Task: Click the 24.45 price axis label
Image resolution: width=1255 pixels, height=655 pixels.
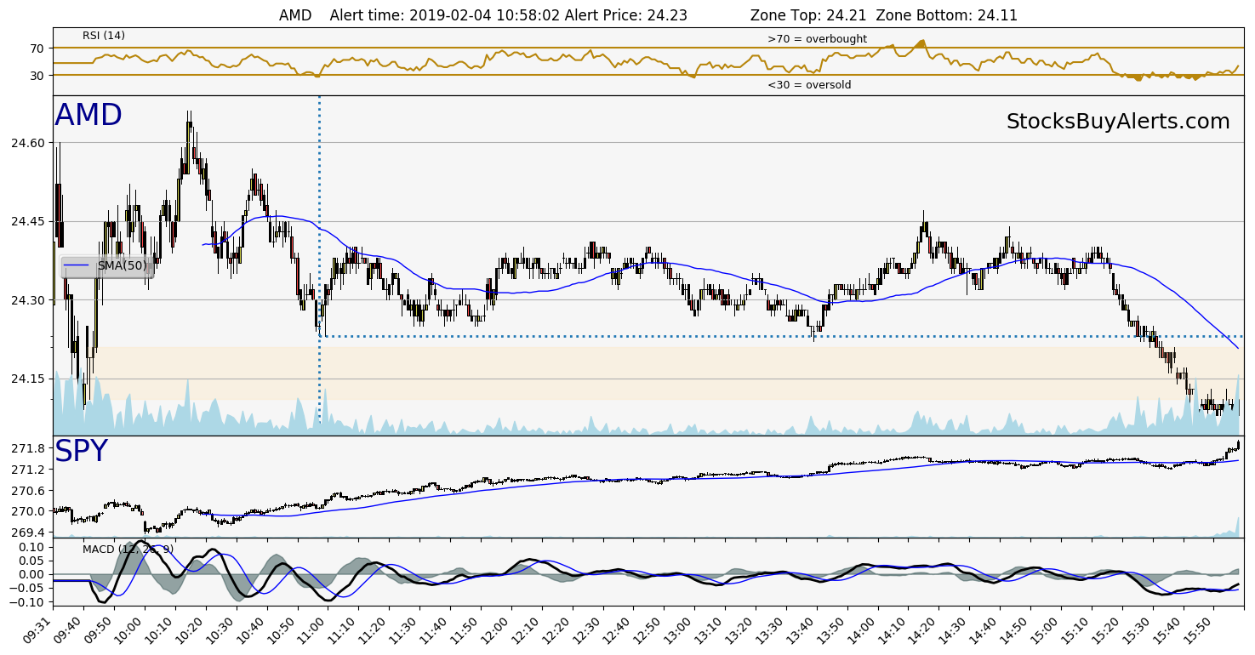Action: [27, 222]
